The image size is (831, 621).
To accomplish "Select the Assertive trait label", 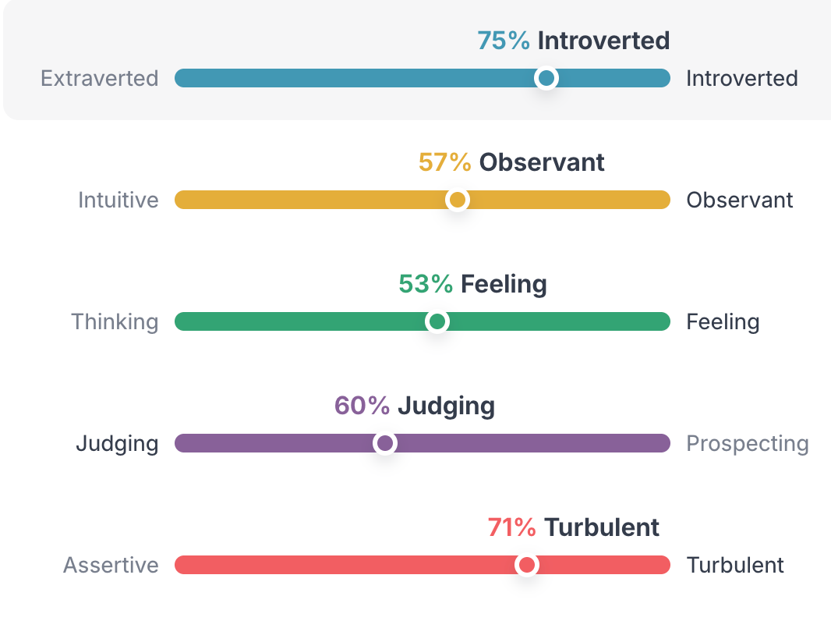I will (111, 565).
